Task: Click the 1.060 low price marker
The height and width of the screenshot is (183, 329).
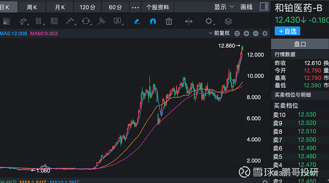Action: pos(40,171)
